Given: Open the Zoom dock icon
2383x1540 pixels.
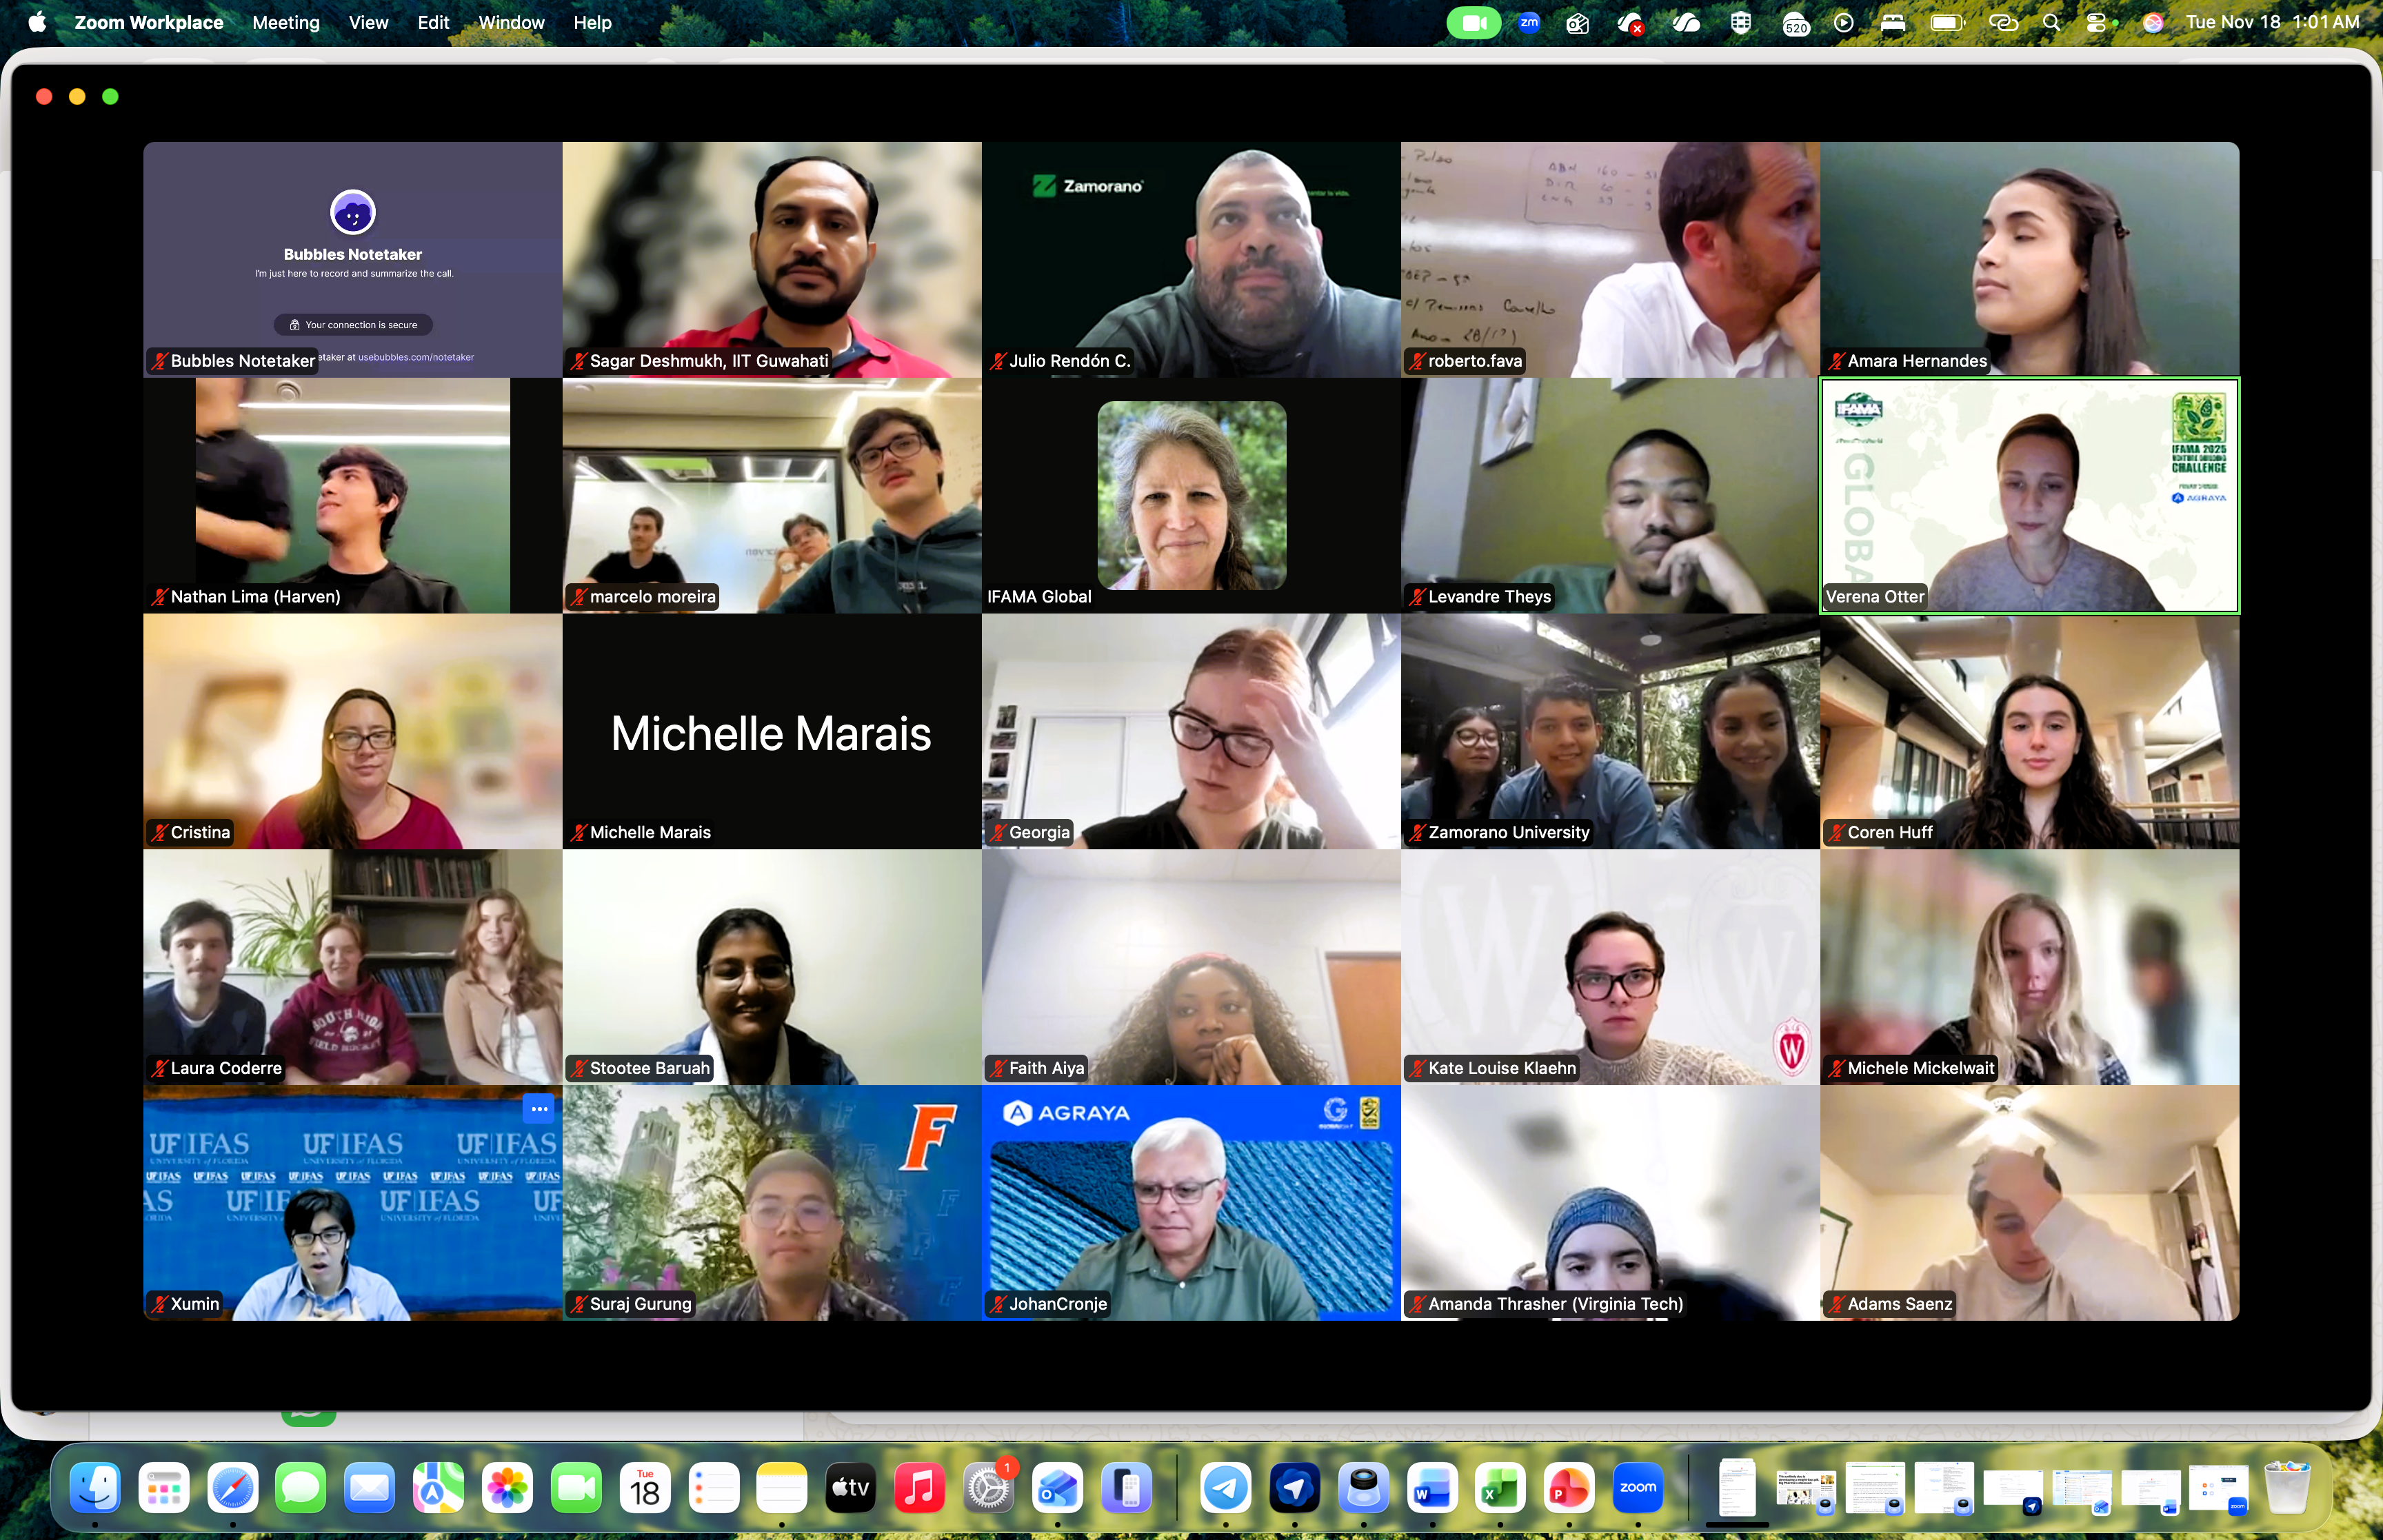Looking at the screenshot, I should 1637,1488.
